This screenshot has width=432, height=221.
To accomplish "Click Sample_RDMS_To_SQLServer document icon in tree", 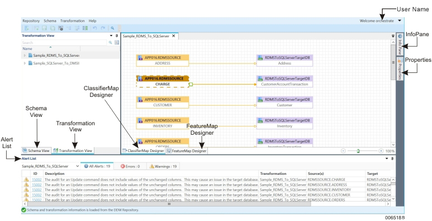I will point(30,55).
